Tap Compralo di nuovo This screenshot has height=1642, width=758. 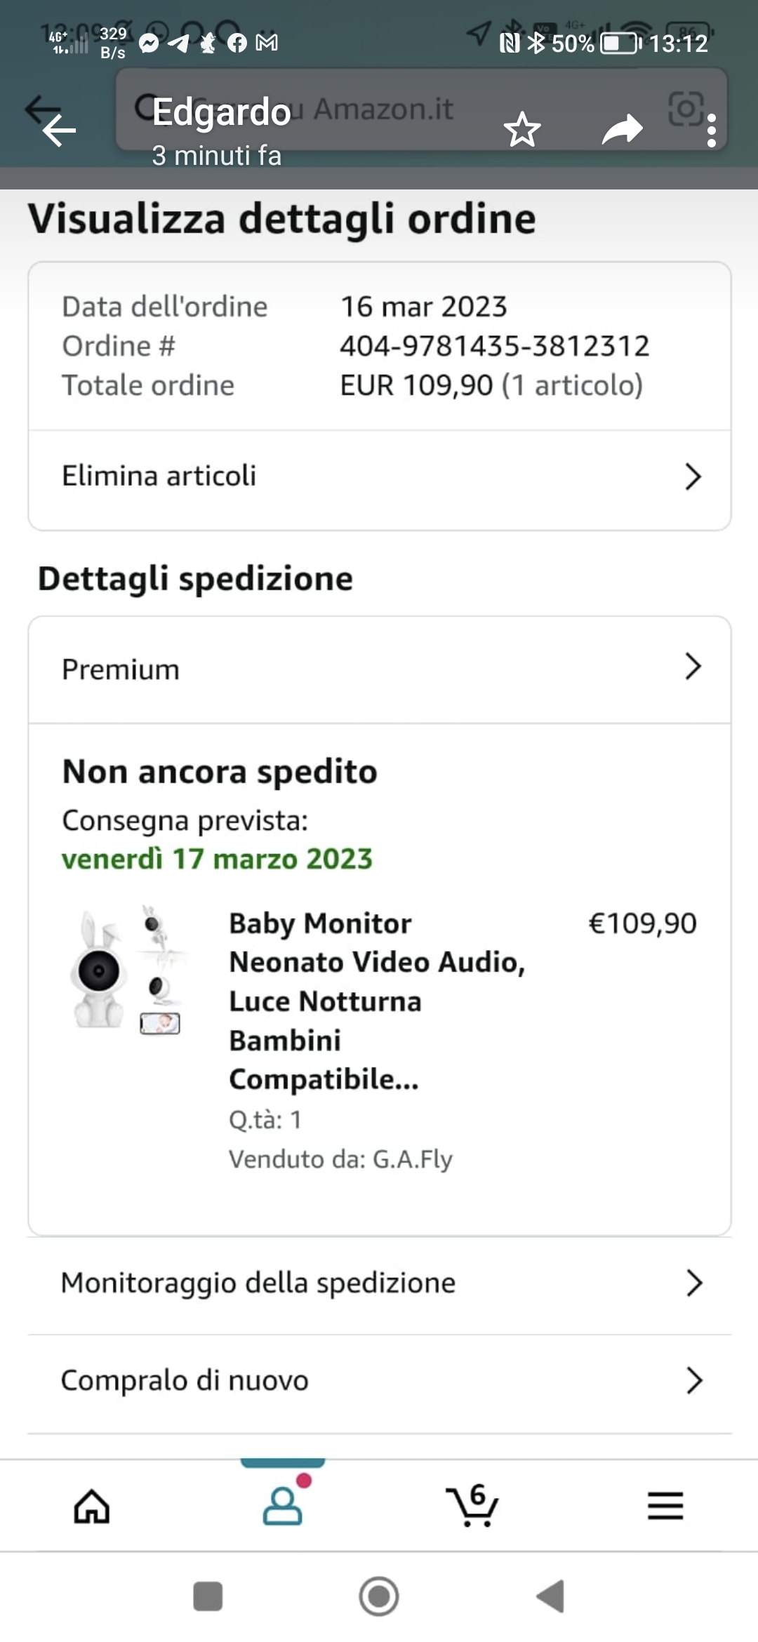(185, 1380)
